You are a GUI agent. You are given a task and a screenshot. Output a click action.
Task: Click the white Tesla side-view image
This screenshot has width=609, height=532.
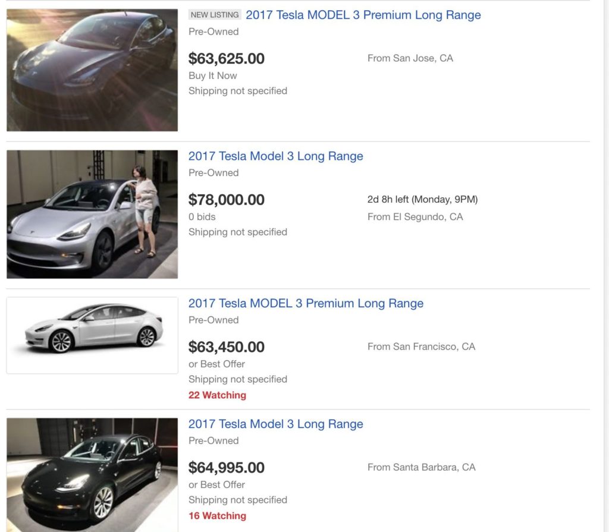[x=91, y=335]
